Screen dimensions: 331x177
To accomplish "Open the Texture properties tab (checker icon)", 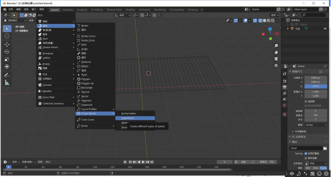I will coord(285,115).
